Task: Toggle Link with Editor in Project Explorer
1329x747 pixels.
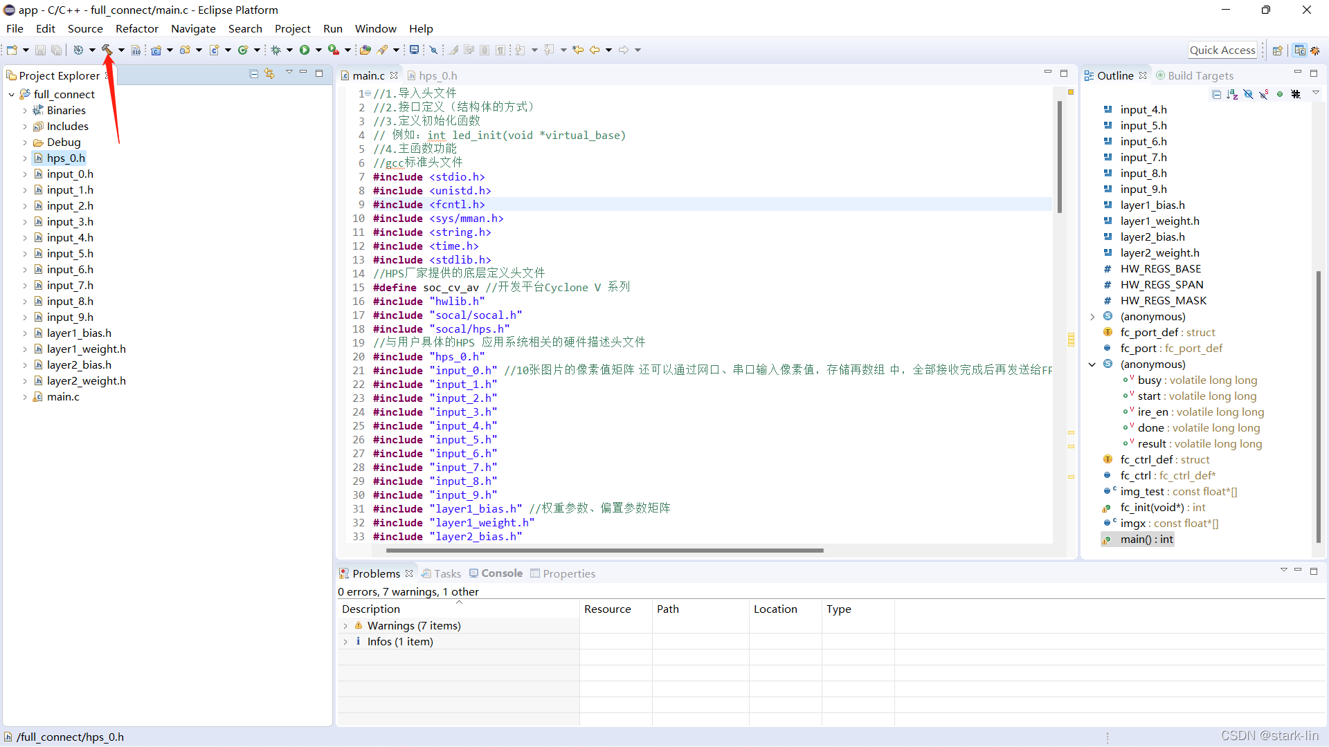Action: pos(270,74)
